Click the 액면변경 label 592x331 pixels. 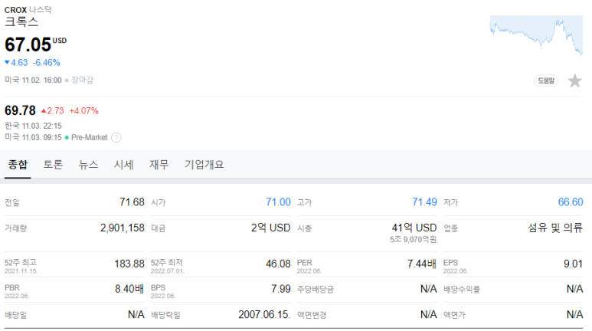pos(312,315)
